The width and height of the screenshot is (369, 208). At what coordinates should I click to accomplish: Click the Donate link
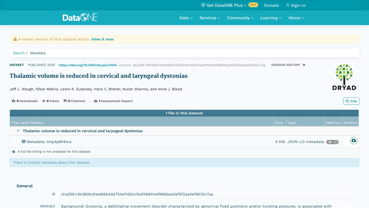(271, 5)
